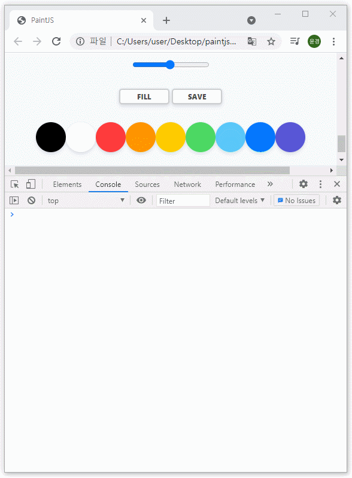Select the yellow color swatch
The width and height of the screenshot is (352, 478).
[x=171, y=137]
